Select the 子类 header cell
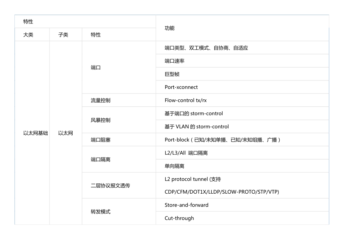The image size is (344, 243). click(66, 34)
